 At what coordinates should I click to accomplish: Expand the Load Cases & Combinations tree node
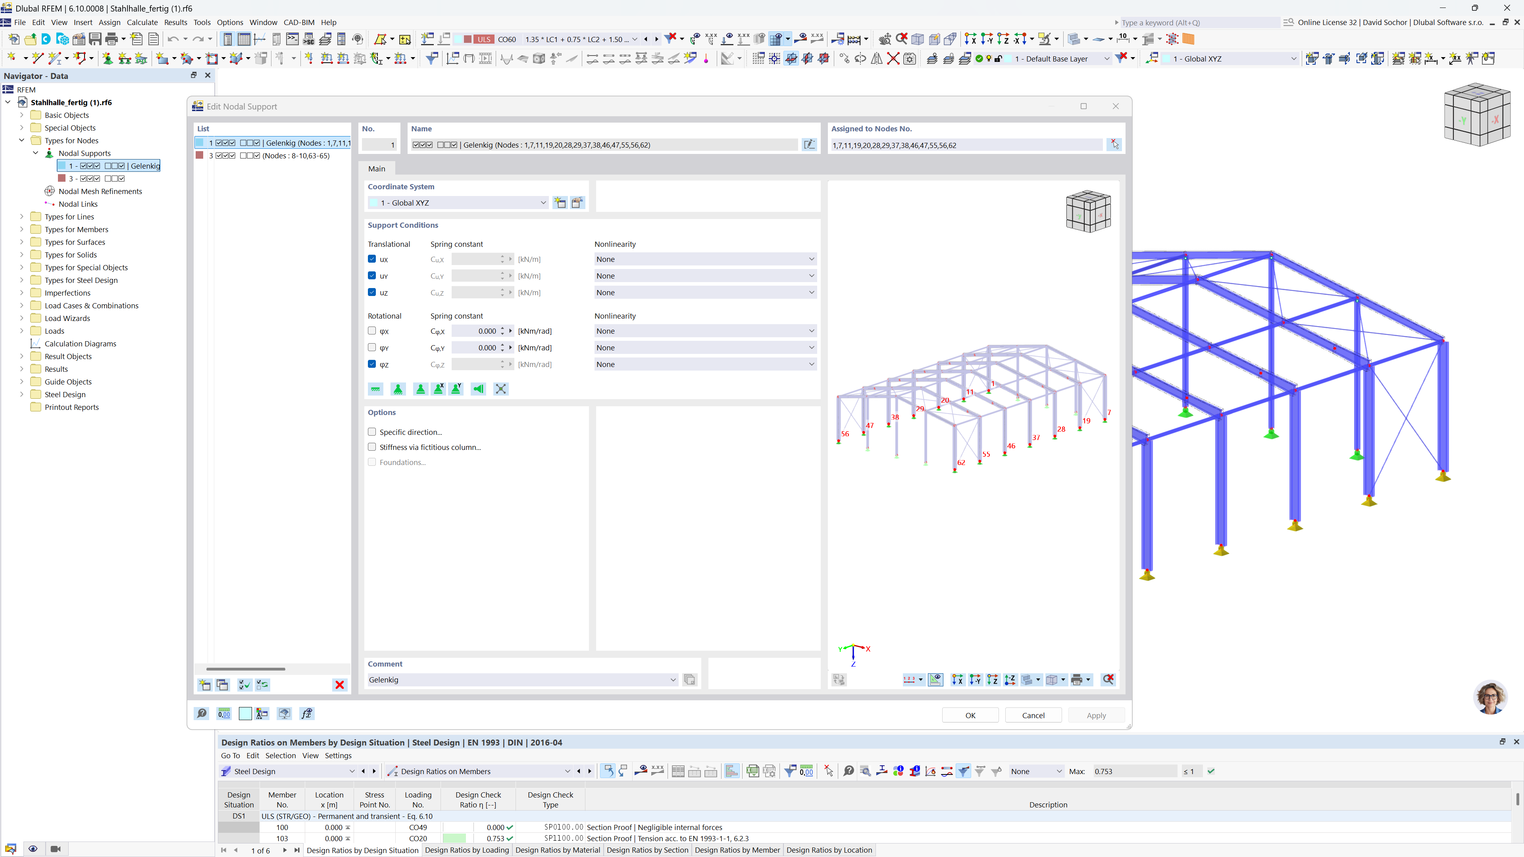click(22, 306)
